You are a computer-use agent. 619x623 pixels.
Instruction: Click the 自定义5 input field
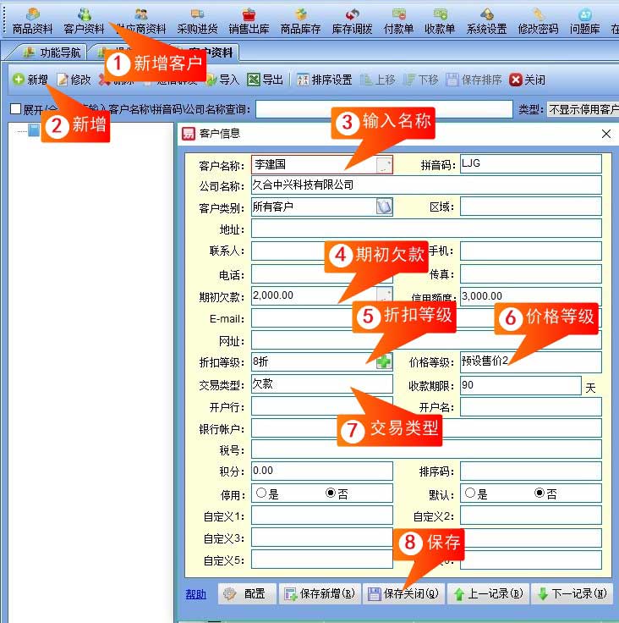tap(321, 560)
